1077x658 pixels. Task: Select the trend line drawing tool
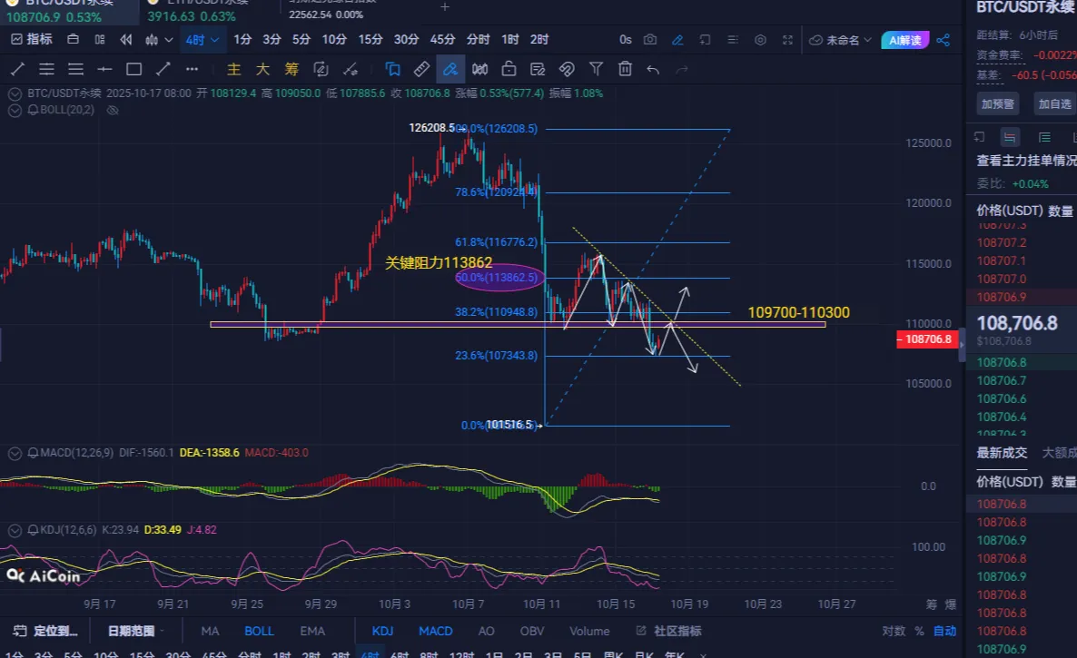[18, 69]
